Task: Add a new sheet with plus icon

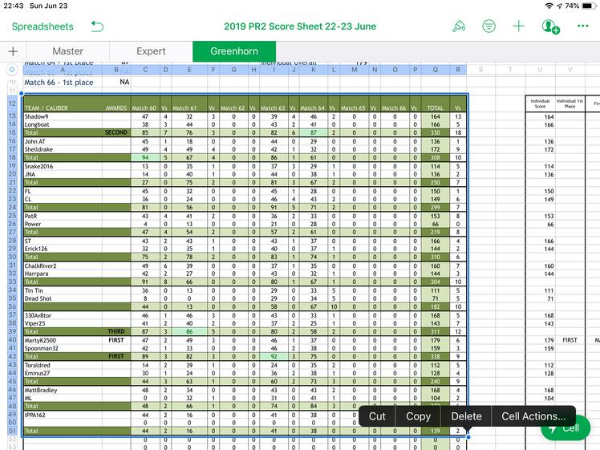Action: coord(13,51)
